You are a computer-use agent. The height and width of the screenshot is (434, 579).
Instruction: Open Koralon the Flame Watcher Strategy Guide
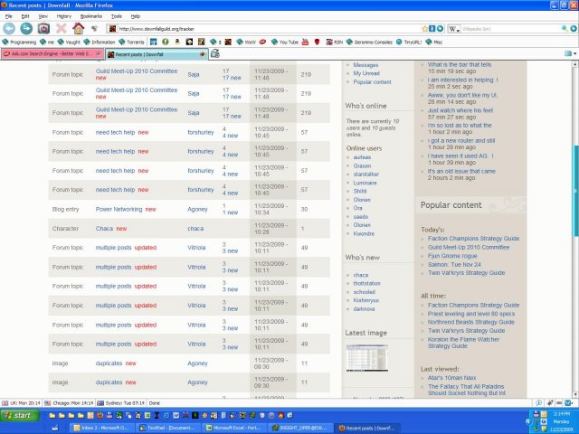point(463,343)
